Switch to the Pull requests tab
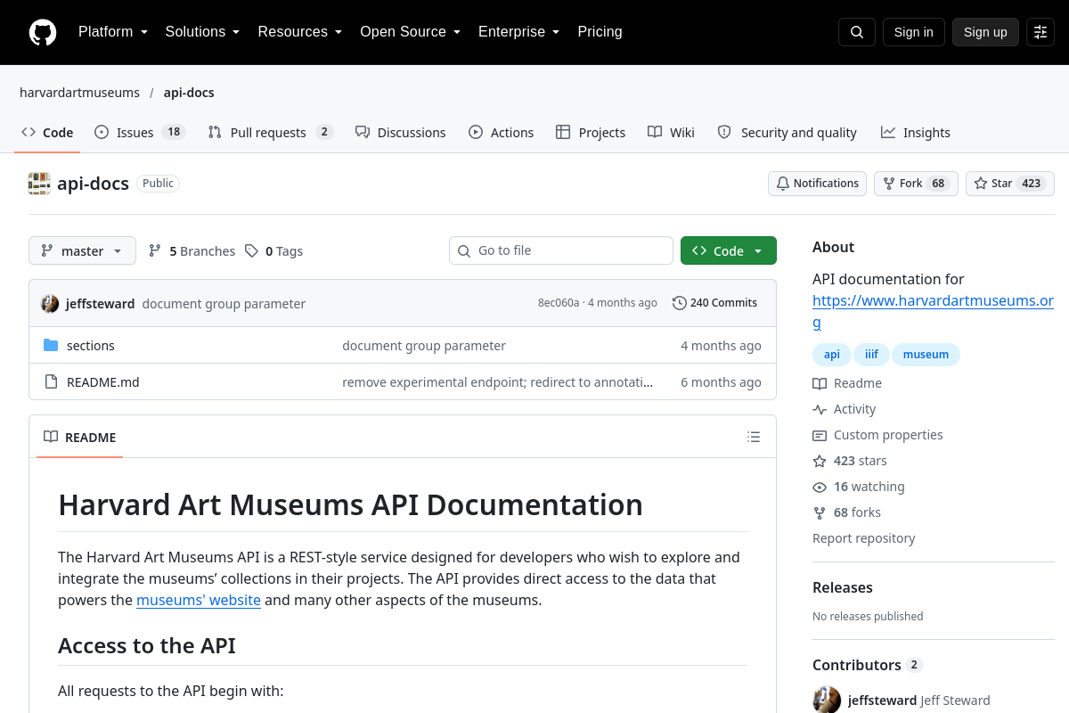 [x=270, y=132]
